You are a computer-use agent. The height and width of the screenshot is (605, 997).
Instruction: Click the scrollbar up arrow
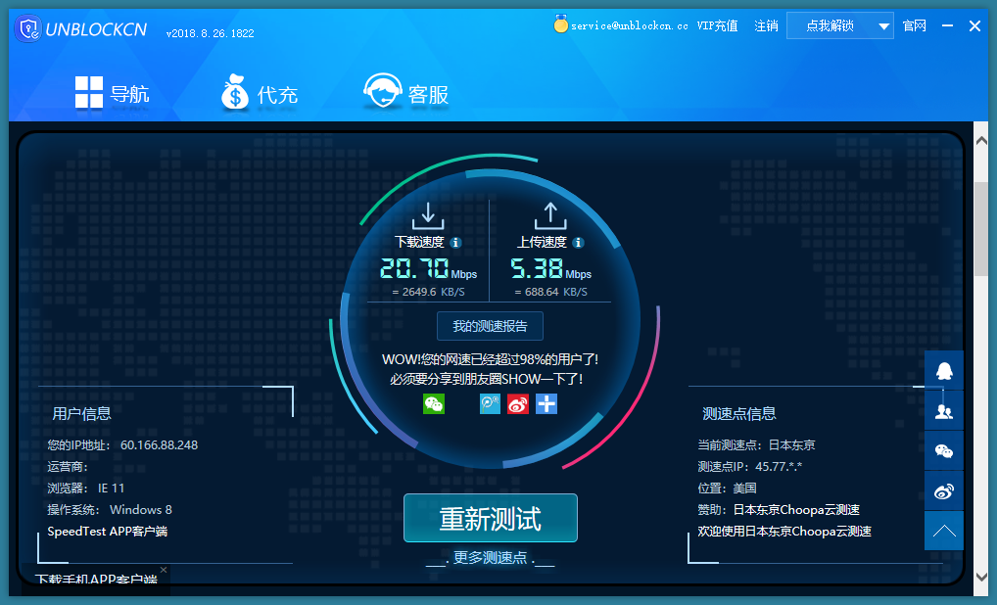[x=981, y=140]
